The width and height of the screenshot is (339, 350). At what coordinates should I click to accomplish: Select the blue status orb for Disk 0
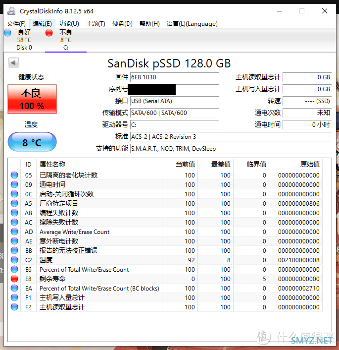click(x=7, y=33)
